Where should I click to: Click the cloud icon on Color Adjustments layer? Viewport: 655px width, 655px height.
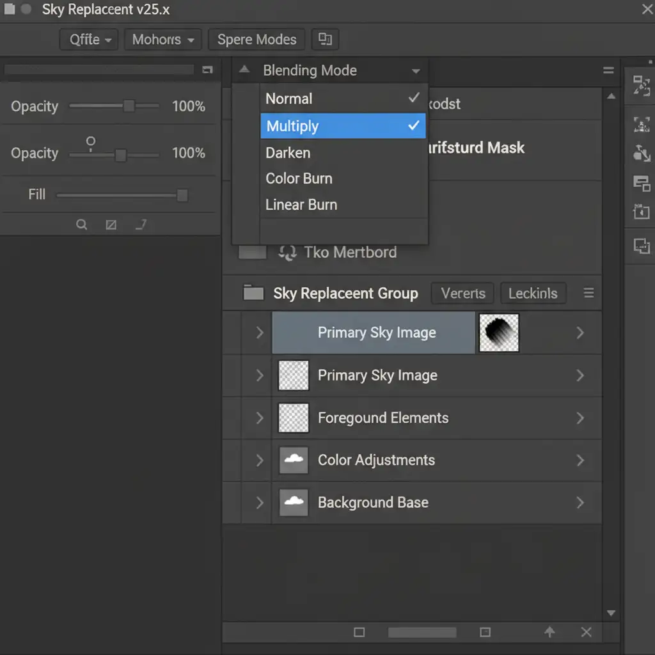[x=294, y=460]
